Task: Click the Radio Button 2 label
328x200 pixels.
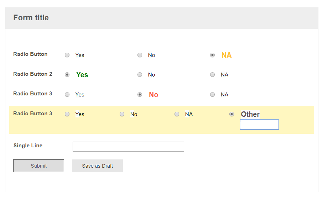Action: click(x=33, y=74)
